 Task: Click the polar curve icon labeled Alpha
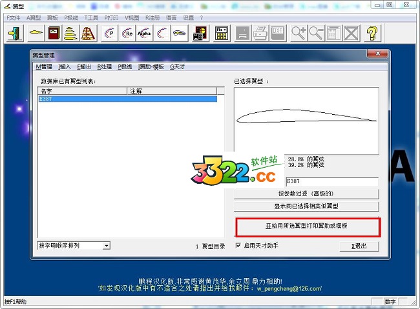pyautogui.click(x=144, y=33)
